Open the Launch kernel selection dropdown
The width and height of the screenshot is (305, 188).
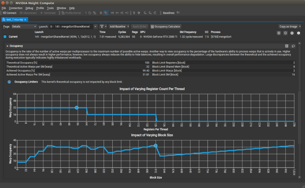(73, 27)
